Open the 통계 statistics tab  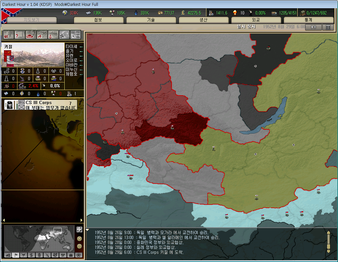pyautogui.click(x=309, y=20)
